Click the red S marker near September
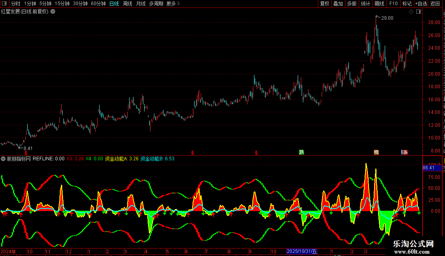Image resolution: width=445 pixels, height=256 pixels. (256, 153)
